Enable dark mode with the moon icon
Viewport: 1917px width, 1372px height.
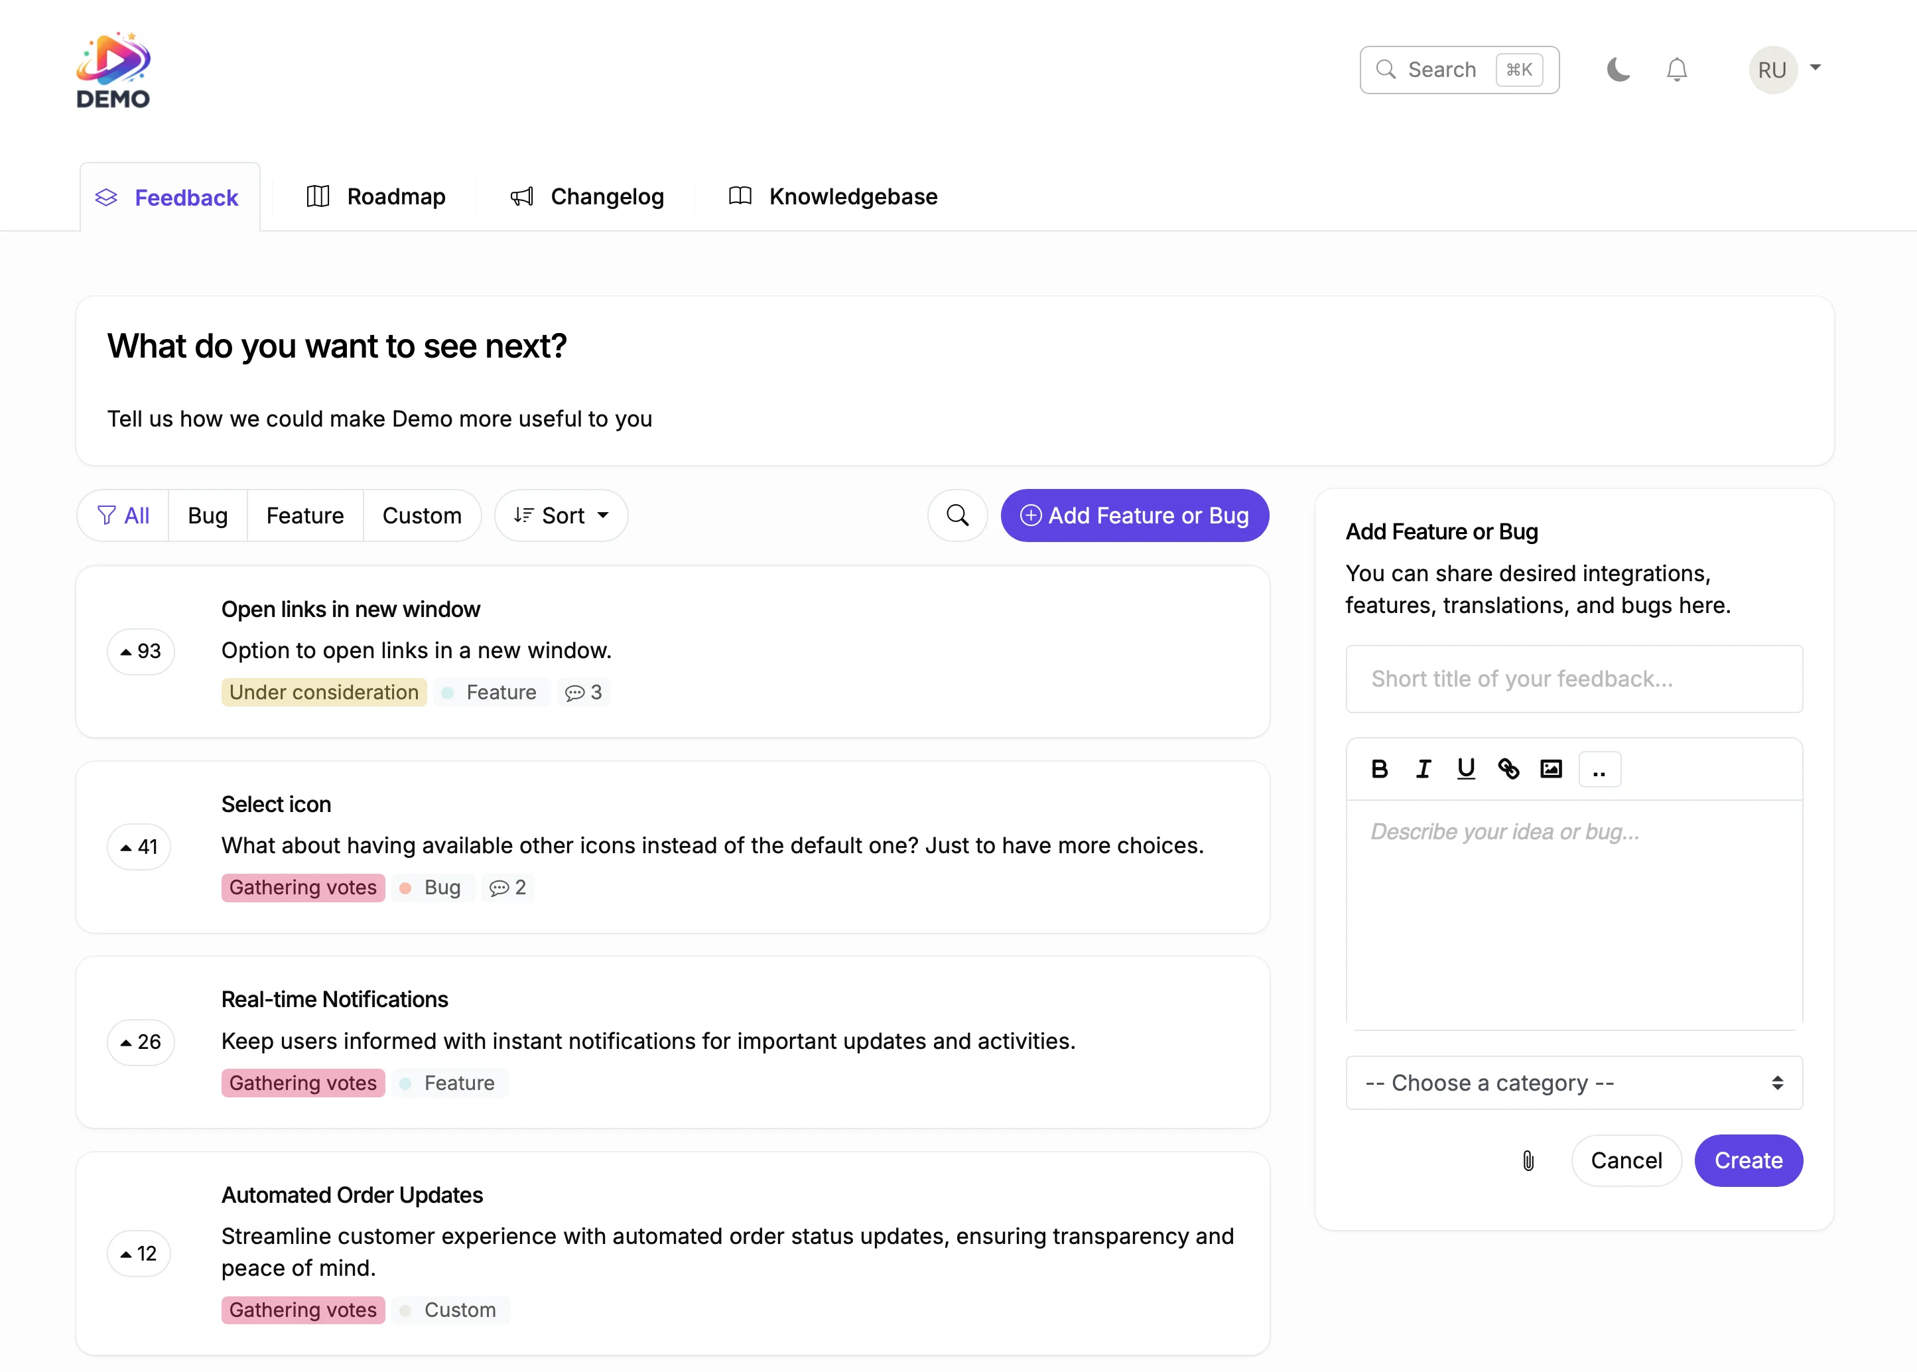coord(1619,69)
